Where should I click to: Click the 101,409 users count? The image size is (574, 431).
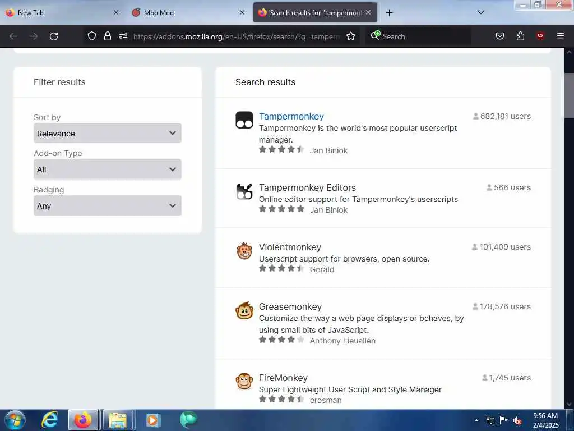click(x=501, y=247)
